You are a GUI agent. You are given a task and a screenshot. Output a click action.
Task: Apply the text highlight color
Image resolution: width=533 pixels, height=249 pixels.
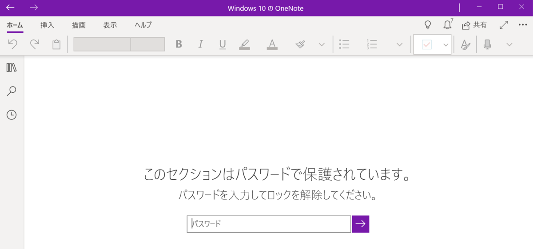[244, 44]
